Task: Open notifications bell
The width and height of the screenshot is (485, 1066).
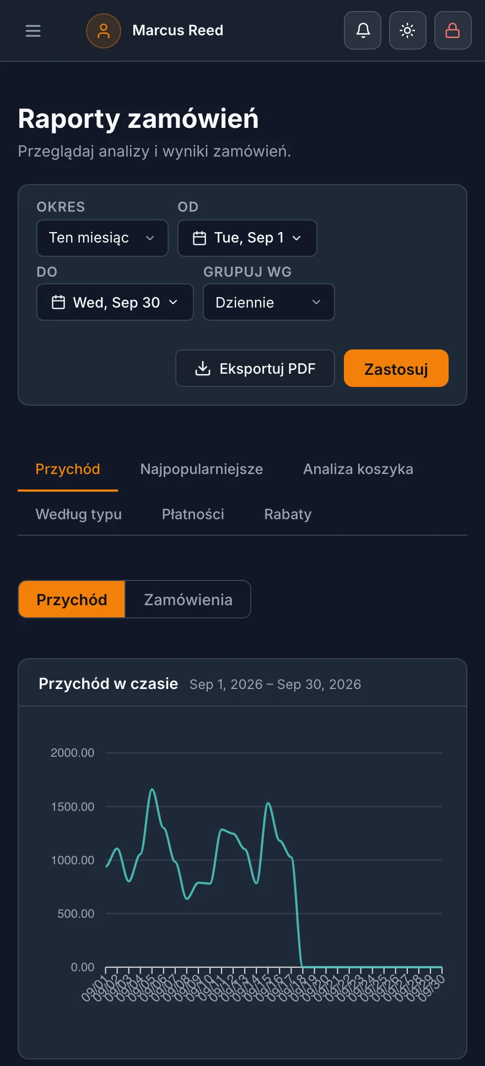Action: click(x=363, y=30)
